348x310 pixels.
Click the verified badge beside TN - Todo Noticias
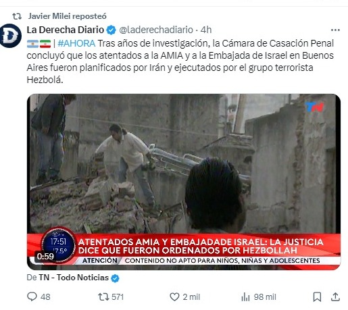tap(115, 278)
